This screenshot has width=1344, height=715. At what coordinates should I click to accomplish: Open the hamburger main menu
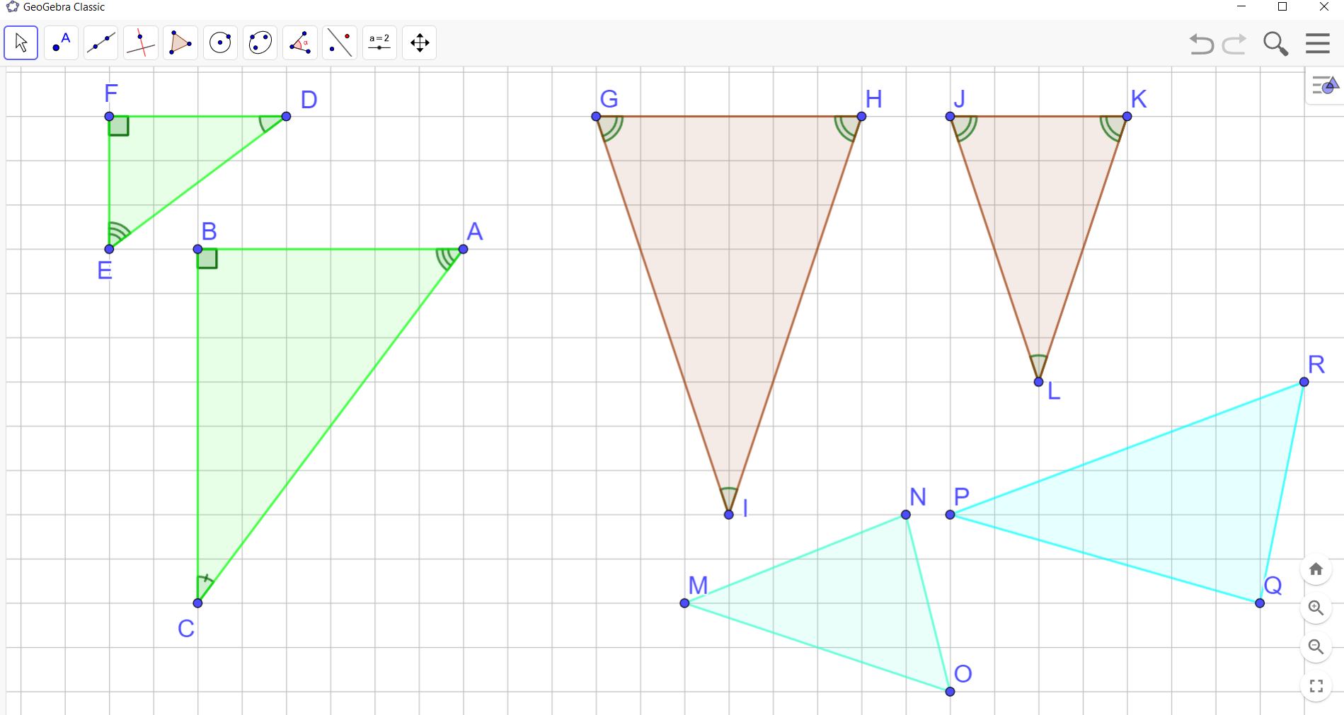point(1317,44)
